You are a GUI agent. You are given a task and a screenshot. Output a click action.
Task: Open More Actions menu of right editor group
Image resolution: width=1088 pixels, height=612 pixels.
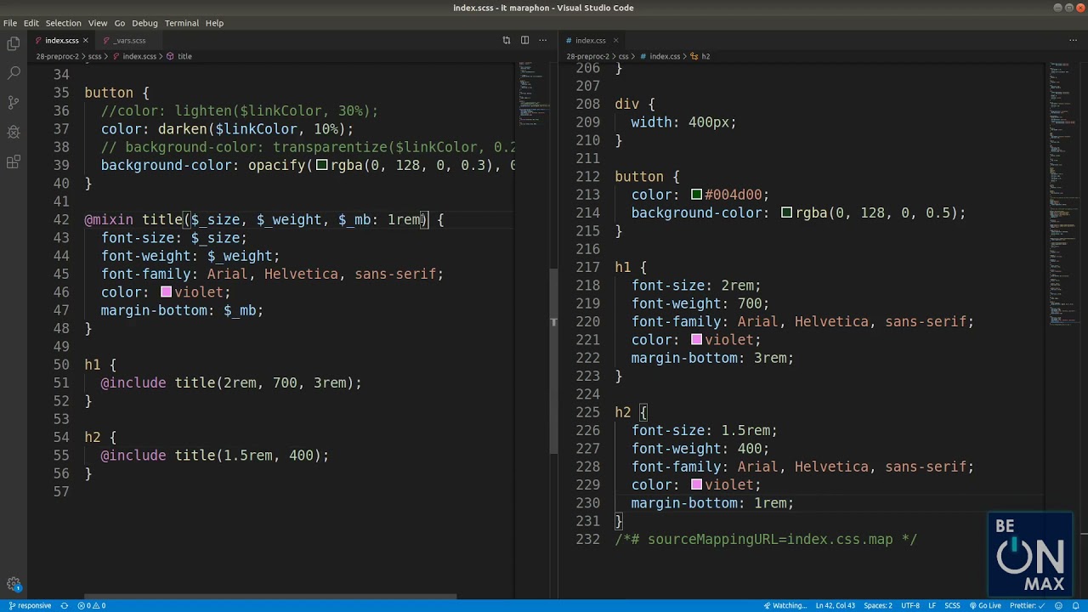pyautogui.click(x=1074, y=40)
